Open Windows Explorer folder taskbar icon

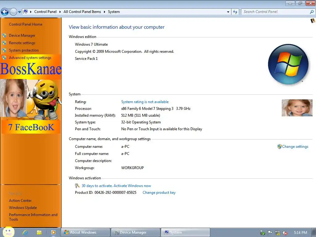click(x=39, y=232)
